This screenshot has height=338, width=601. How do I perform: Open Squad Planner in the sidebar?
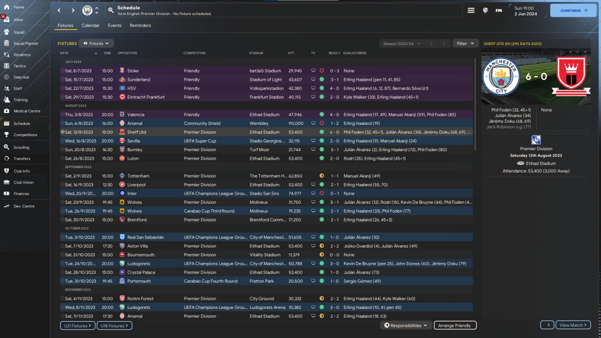[x=25, y=44]
